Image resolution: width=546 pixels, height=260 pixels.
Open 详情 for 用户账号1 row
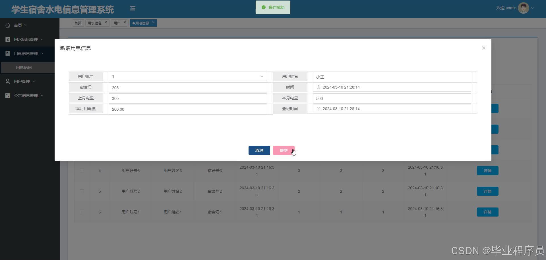coord(487,212)
